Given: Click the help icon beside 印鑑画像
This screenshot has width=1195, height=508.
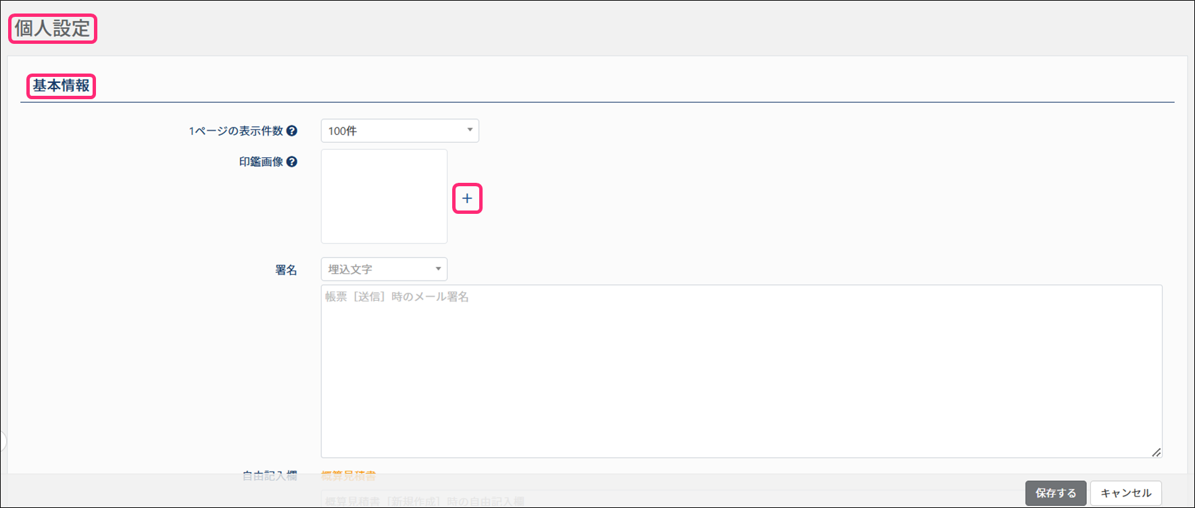Looking at the screenshot, I should click(x=292, y=162).
